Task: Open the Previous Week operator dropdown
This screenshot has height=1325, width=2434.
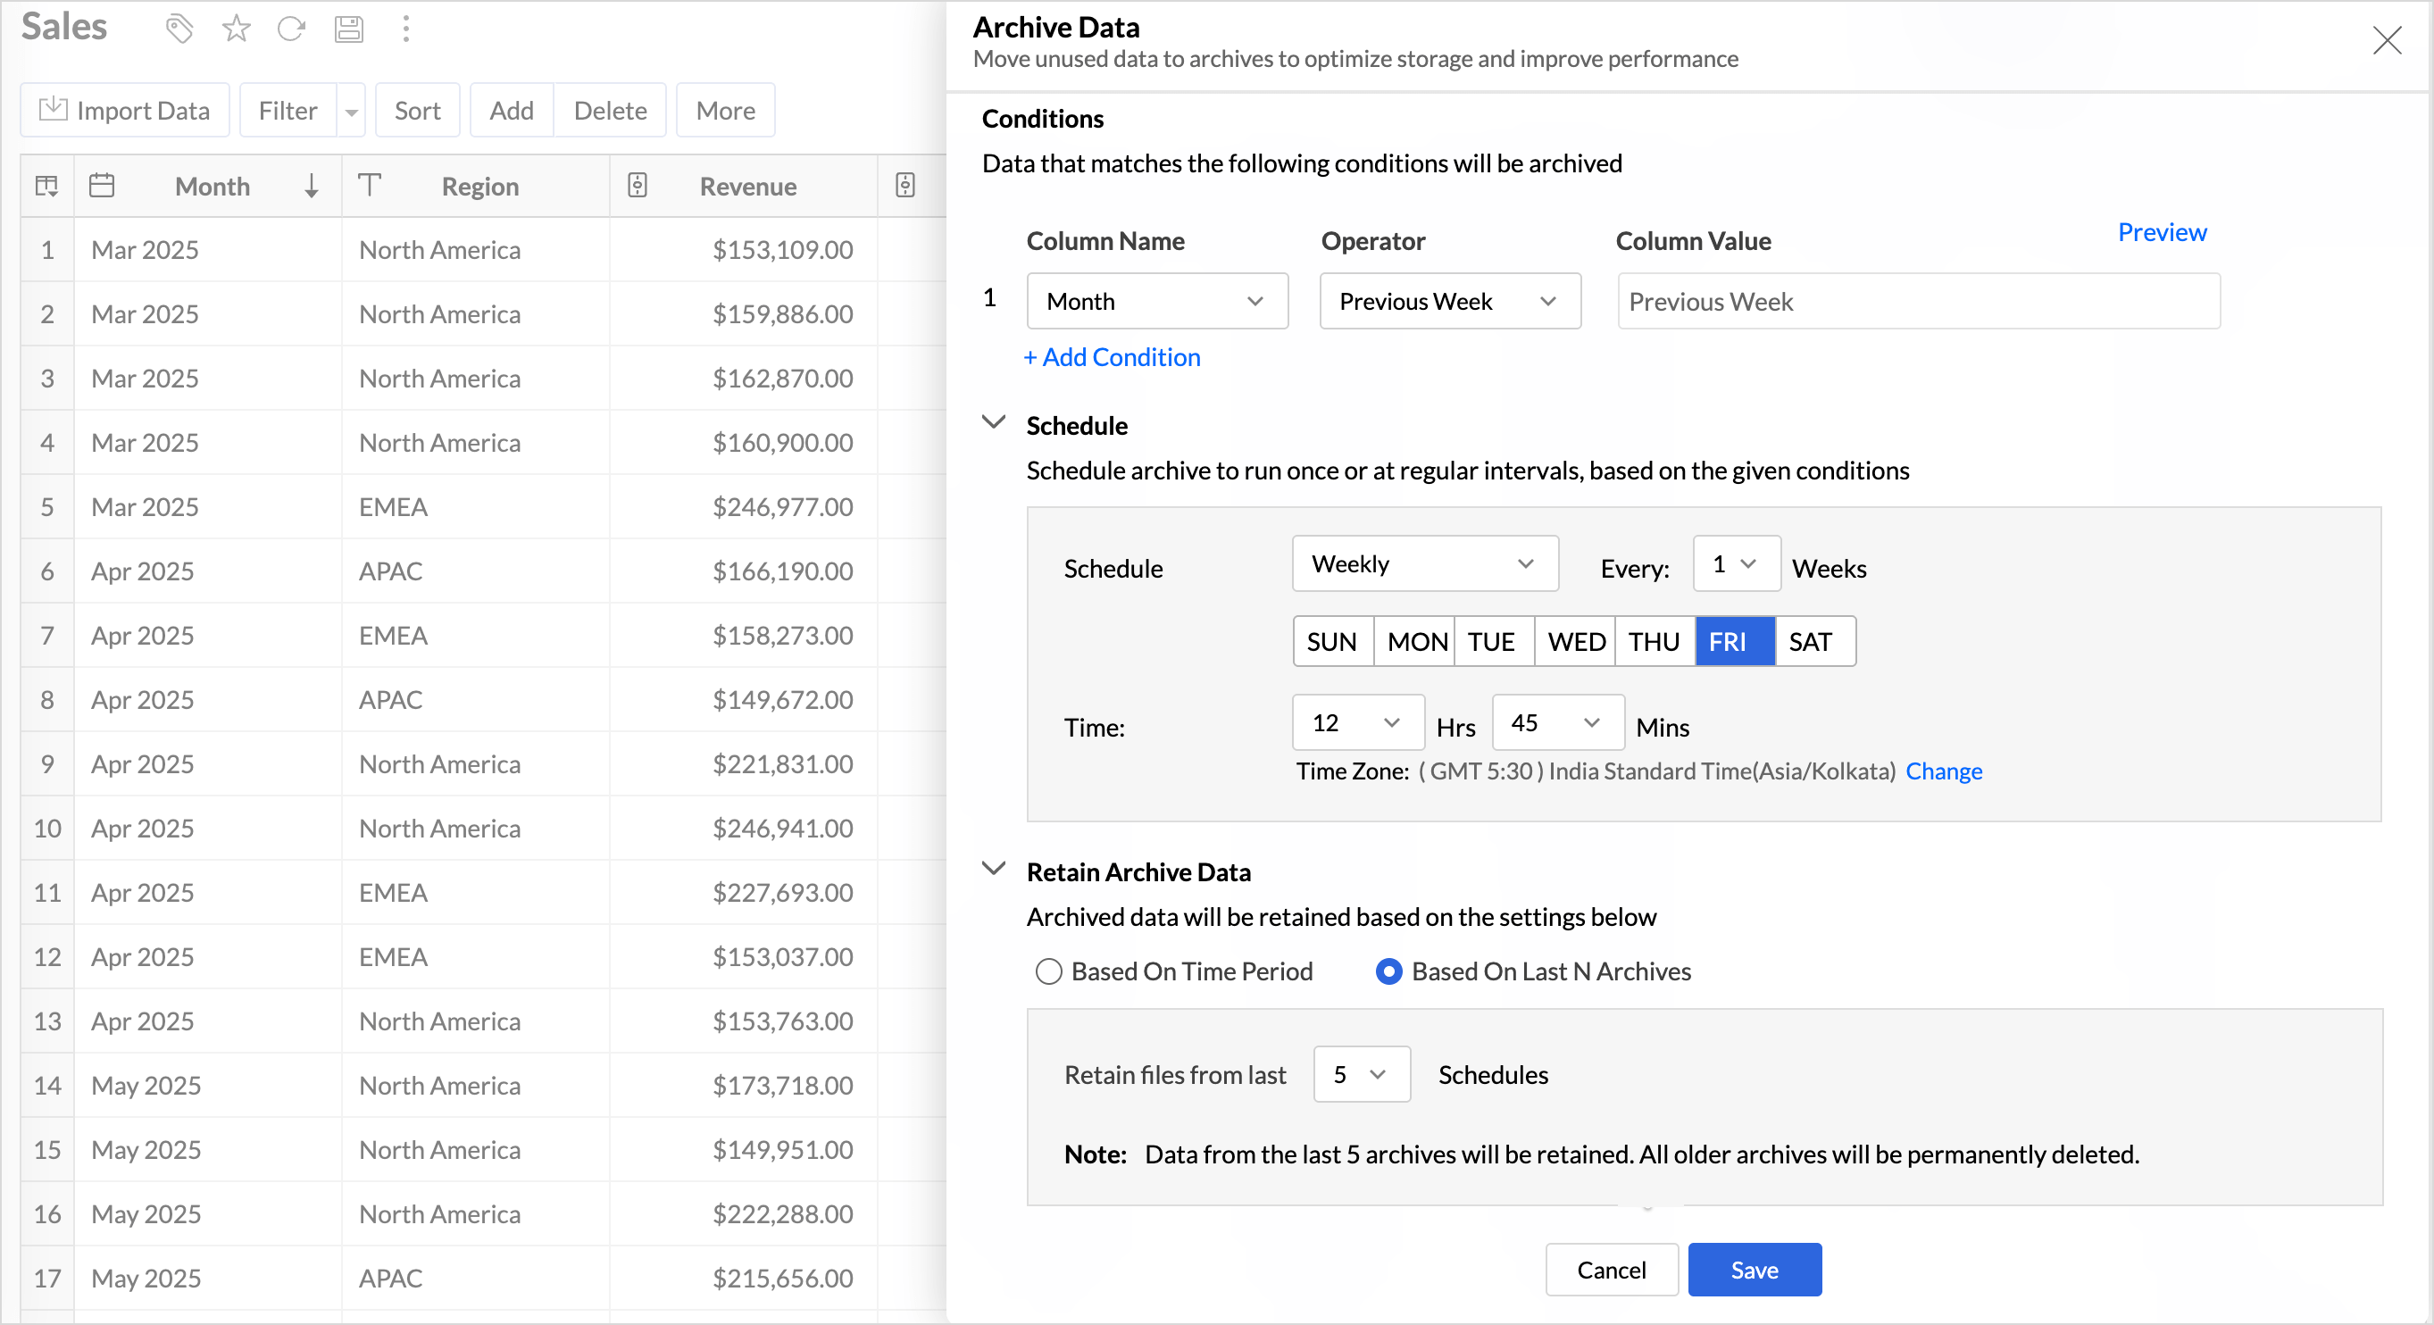Action: tap(1448, 302)
